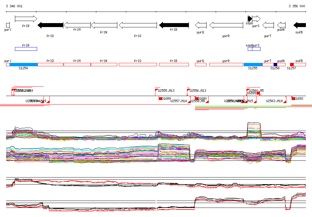Click the white yurR gene arrow
Image resolution: width=312 pixels, height=217 pixels.
tap(226, 25)
